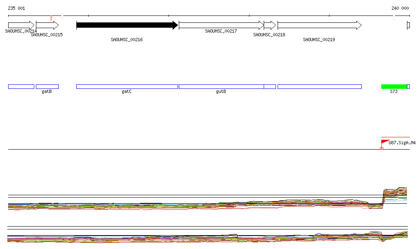Screen dimensions: 418x249
Task: Click the 235 001 start coordinate
Action: 16,8
